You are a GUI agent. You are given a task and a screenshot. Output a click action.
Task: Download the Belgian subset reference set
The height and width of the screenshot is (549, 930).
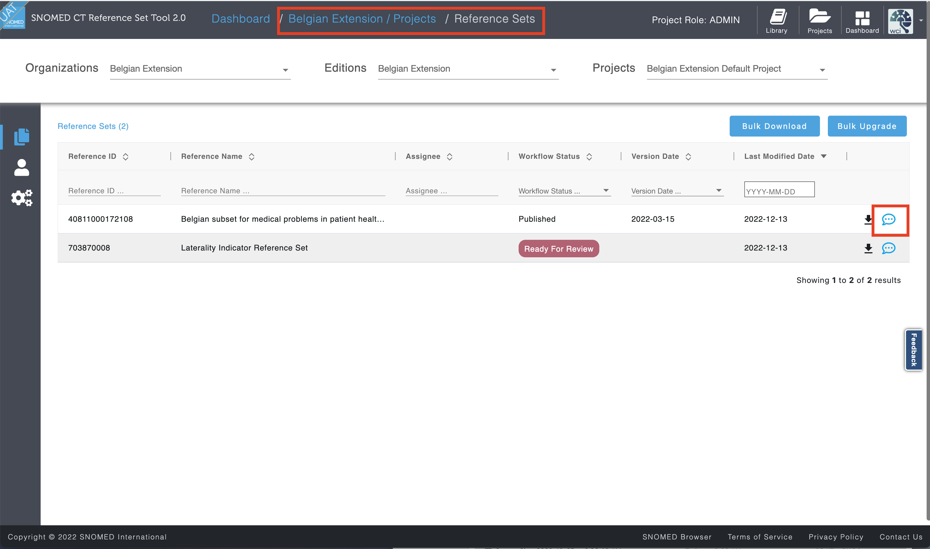(x=868, y=219)
